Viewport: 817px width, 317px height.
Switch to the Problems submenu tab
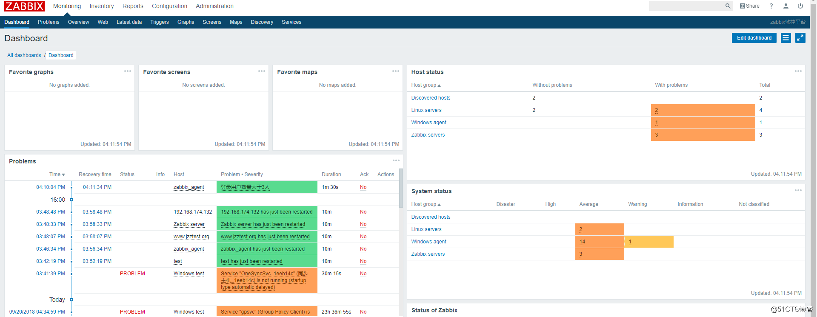coord(49,22)
